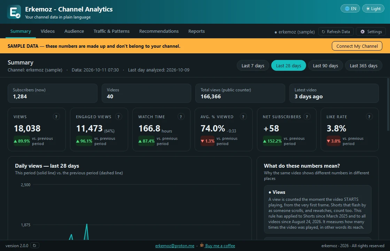Select the Last 7 days range

[x=253, y=66]
